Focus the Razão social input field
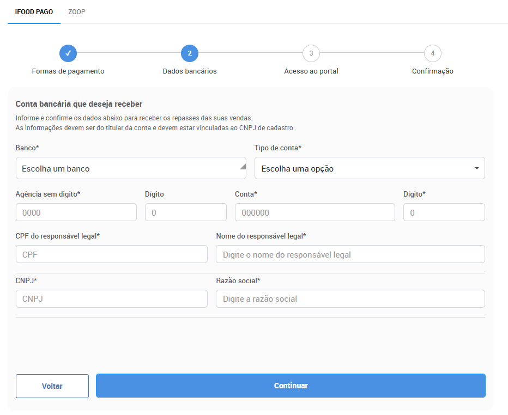 point(350,298)
